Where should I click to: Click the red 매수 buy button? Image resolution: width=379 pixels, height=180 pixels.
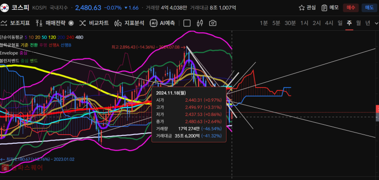coord(351,8)
